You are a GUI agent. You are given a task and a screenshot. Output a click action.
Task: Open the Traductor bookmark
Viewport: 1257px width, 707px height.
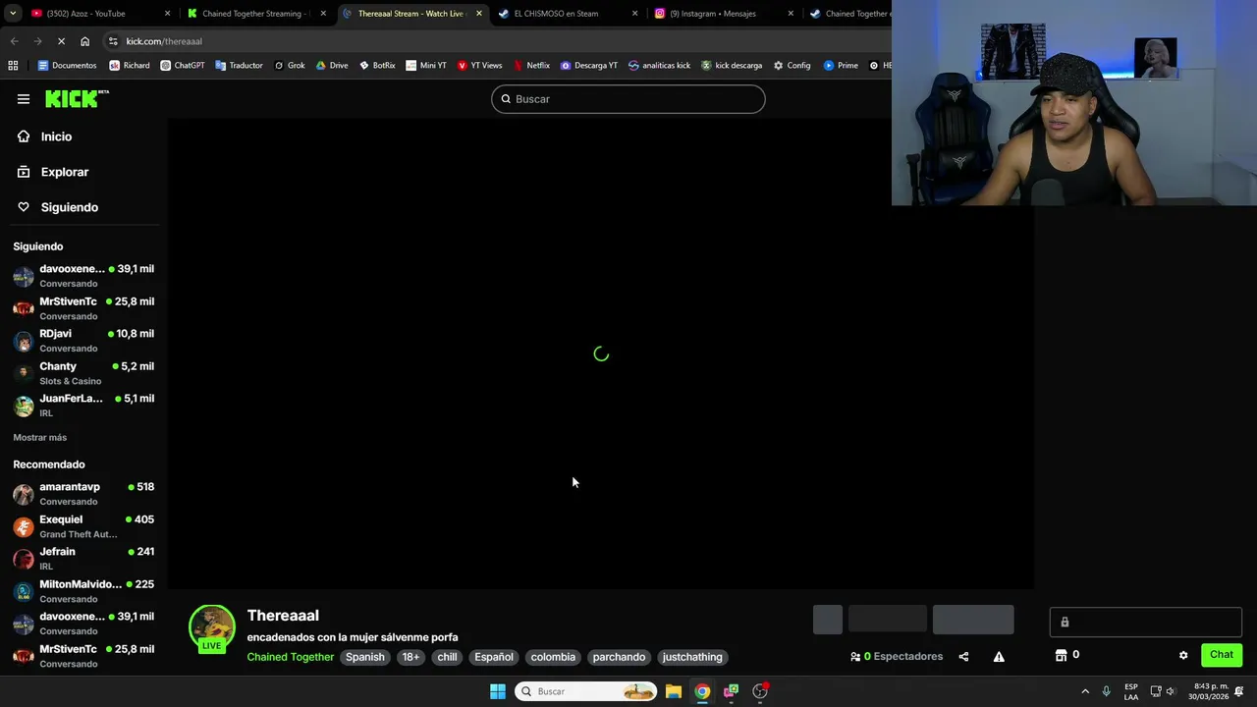click(239, 66)
